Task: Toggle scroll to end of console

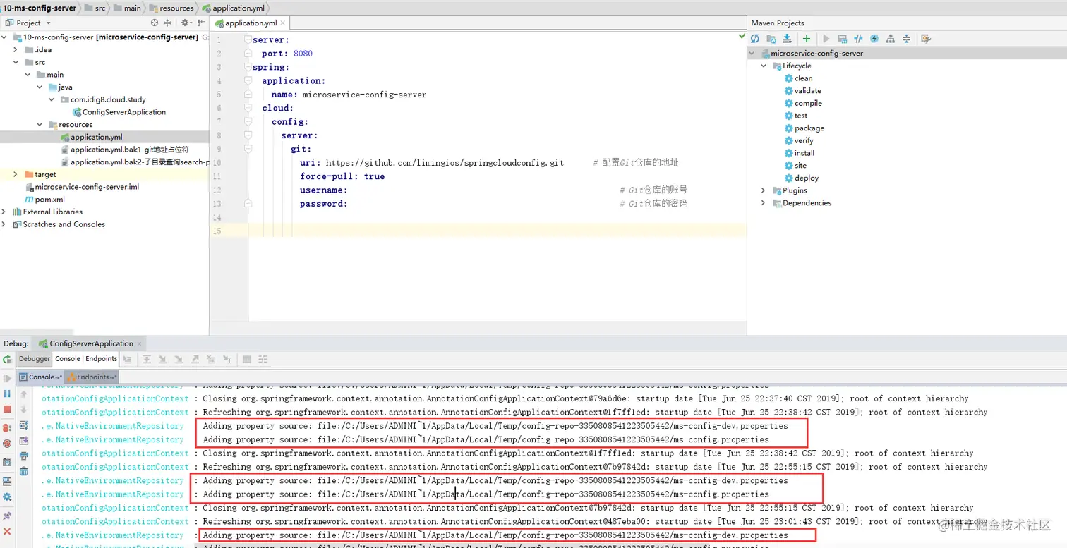Action: pos(24,441)
